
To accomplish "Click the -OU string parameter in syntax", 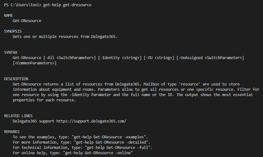I will (159, 58).
